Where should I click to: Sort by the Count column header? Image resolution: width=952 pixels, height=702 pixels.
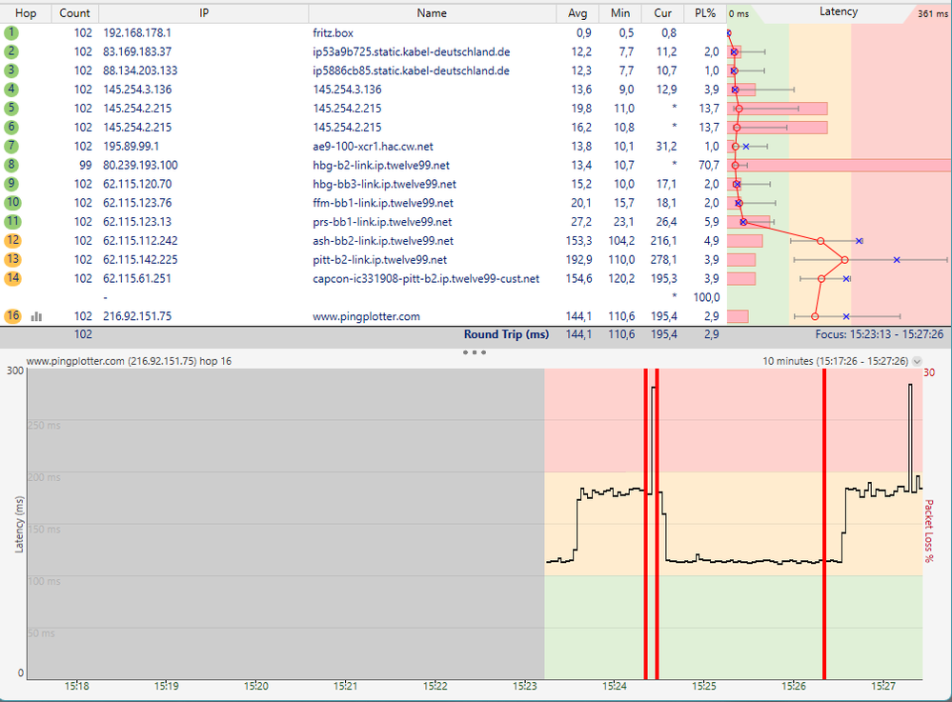pyautogui.click(x=74, y=12)
